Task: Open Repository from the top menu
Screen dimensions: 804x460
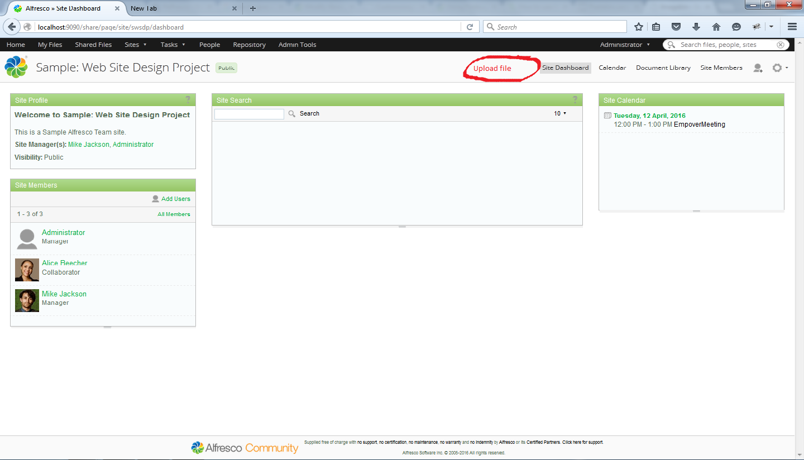Action: 249,45
